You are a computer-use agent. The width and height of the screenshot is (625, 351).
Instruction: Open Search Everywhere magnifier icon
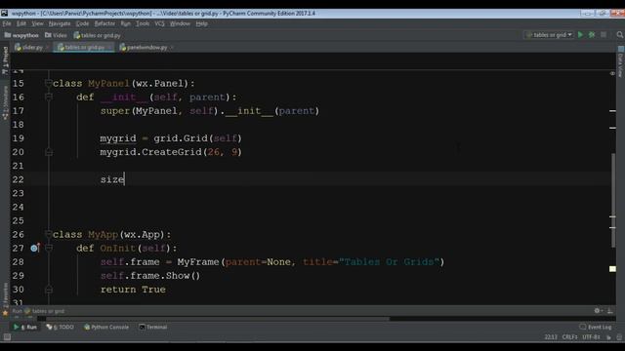tap(620, 35)
